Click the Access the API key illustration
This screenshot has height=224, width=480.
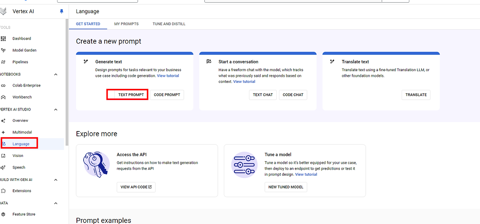pyautogui.click(x=96, y=164)
